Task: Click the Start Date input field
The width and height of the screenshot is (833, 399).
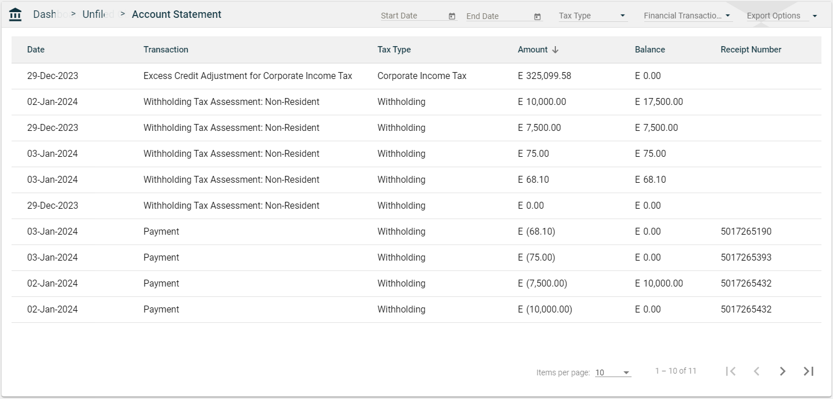Action: (x=412, y=16)
